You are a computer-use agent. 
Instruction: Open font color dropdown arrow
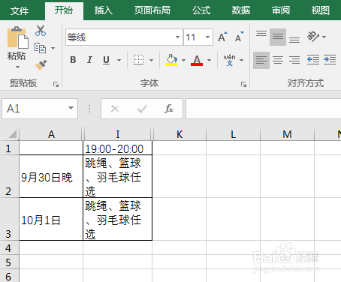209,60
